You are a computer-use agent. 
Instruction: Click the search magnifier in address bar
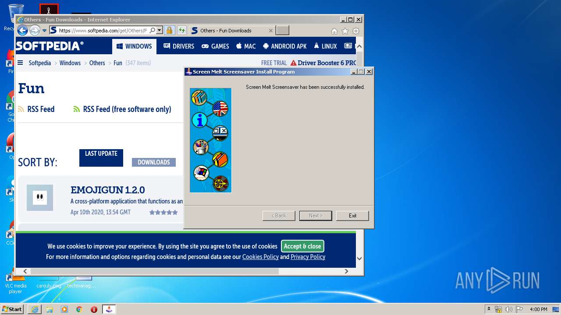152,30
